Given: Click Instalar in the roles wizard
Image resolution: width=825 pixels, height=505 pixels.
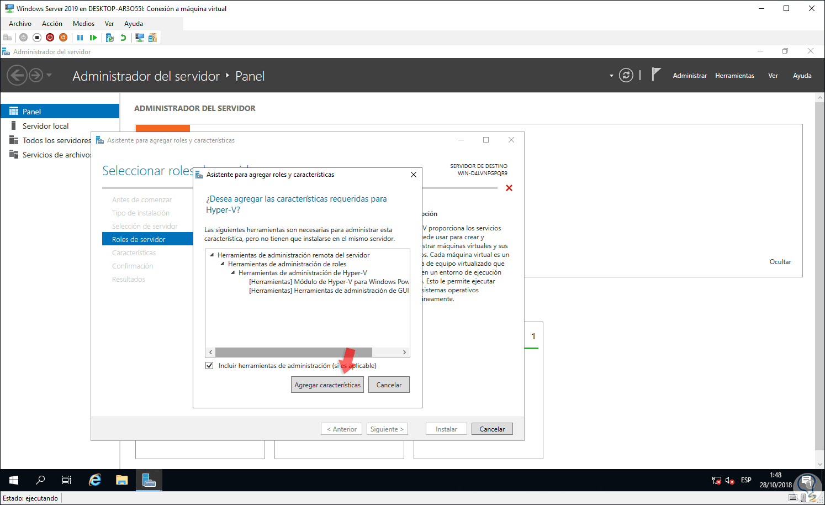Looking at the screenshot, I should tap(446, 429).
